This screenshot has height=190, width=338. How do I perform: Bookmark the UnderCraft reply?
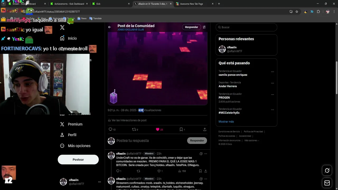200,171
